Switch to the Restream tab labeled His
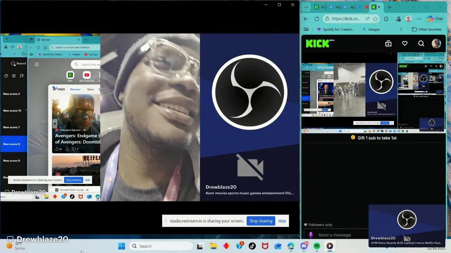451x253 pixels. tap(334, 7)
